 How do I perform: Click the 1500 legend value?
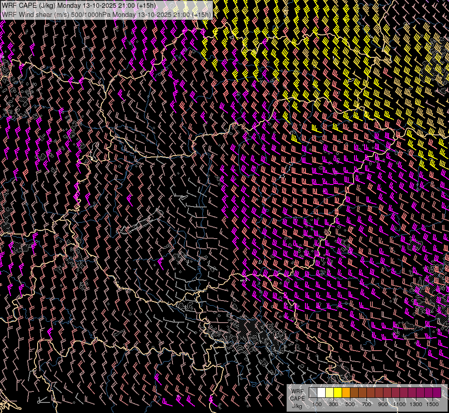pyautogui.click(x=432, y=404)
